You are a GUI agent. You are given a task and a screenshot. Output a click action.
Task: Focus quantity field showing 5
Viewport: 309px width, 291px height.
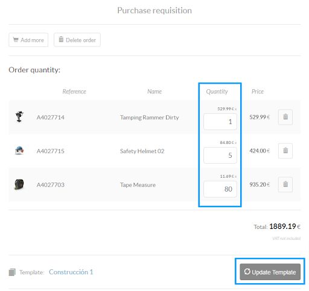click(x=220, y=155)
